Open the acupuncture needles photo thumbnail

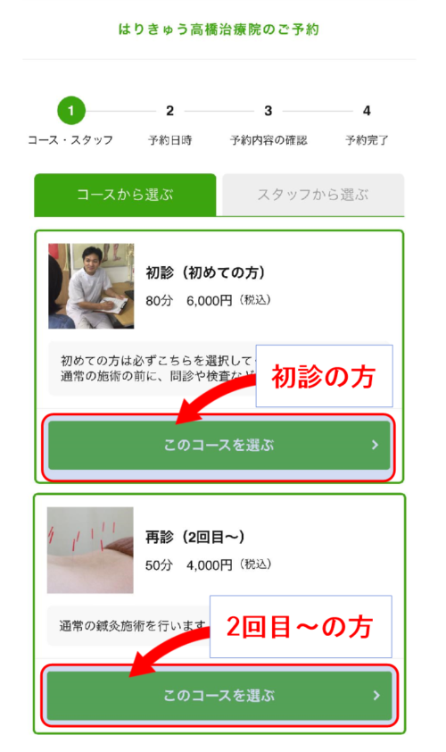(90, 550)
